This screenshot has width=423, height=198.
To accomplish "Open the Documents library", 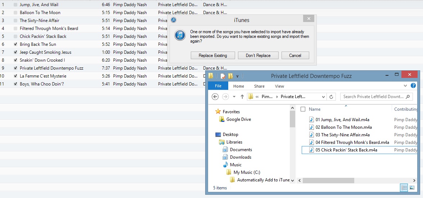I will pyautogui.click(x=241, y=149).
